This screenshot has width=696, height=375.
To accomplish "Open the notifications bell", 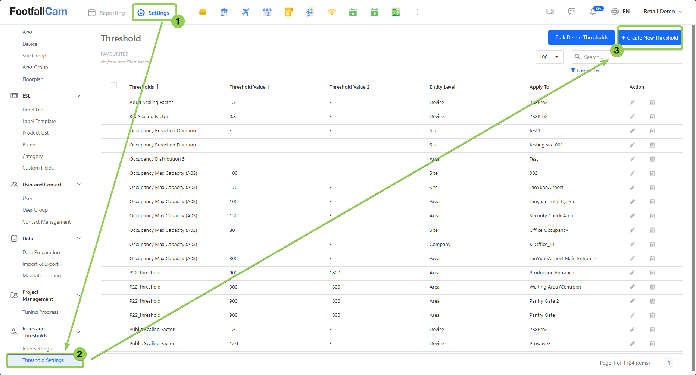I will (593, 12).
